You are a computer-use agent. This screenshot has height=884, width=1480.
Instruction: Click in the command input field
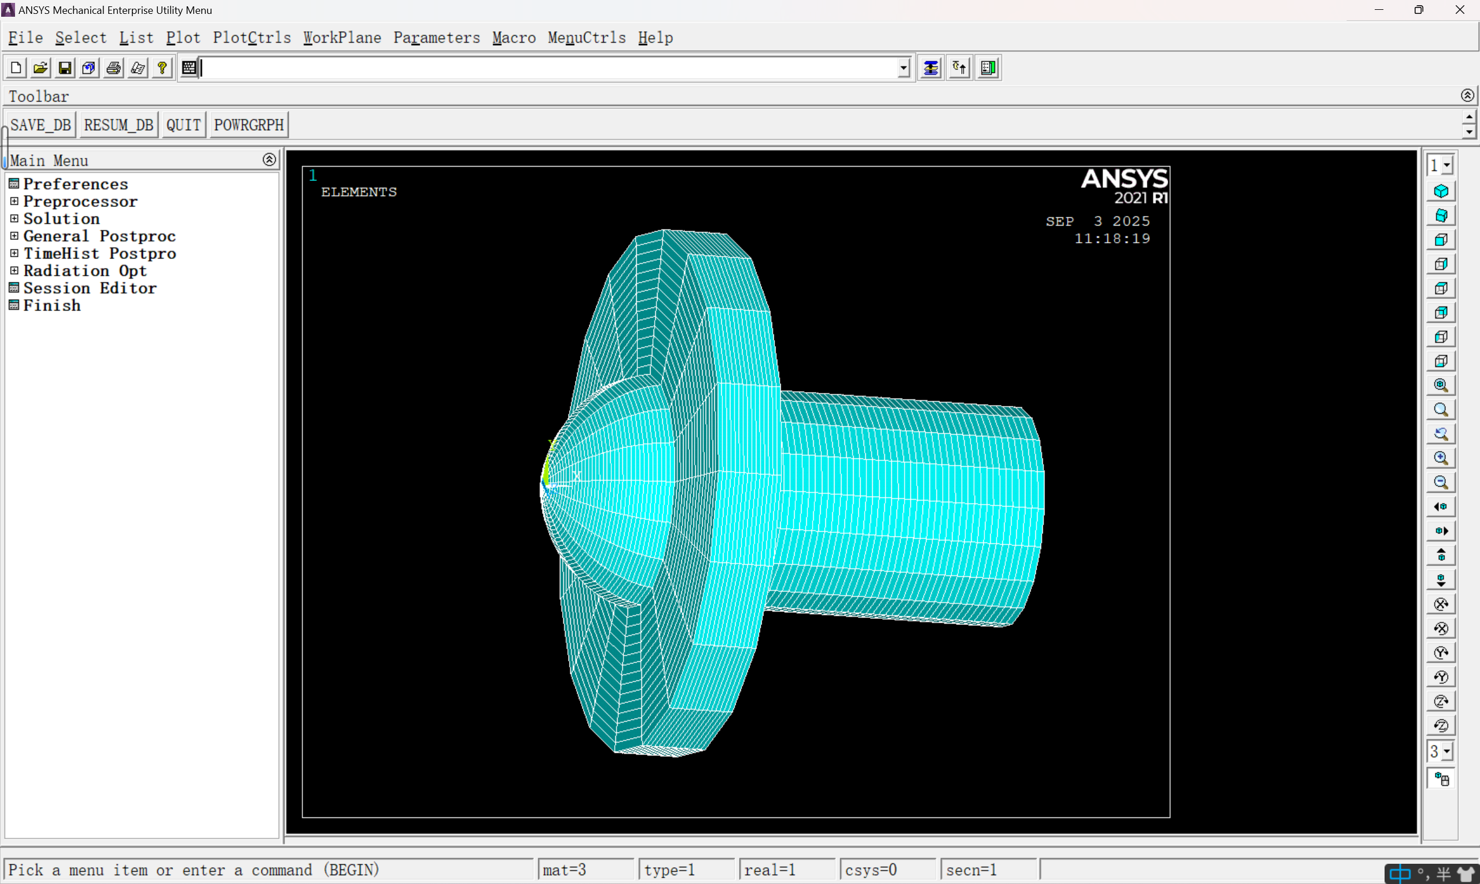click(x=548, y=68)
